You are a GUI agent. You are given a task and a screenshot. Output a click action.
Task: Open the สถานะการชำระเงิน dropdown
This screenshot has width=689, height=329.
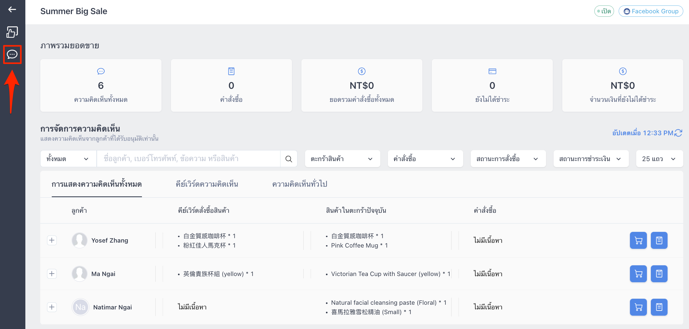tap(591, 159)
